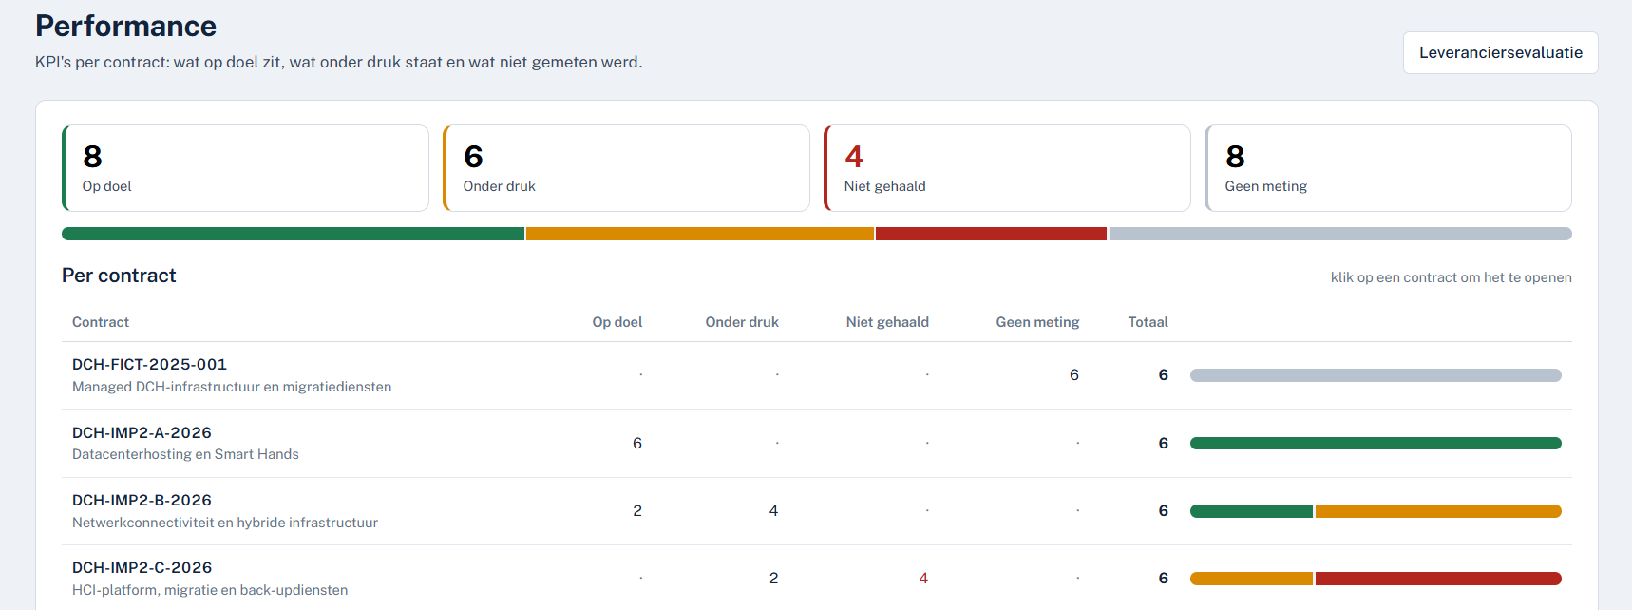1632x610 pixels.
Task: Click 'HCI-platform, migratie en back-updiensten' description
Action: click(210, 590)
